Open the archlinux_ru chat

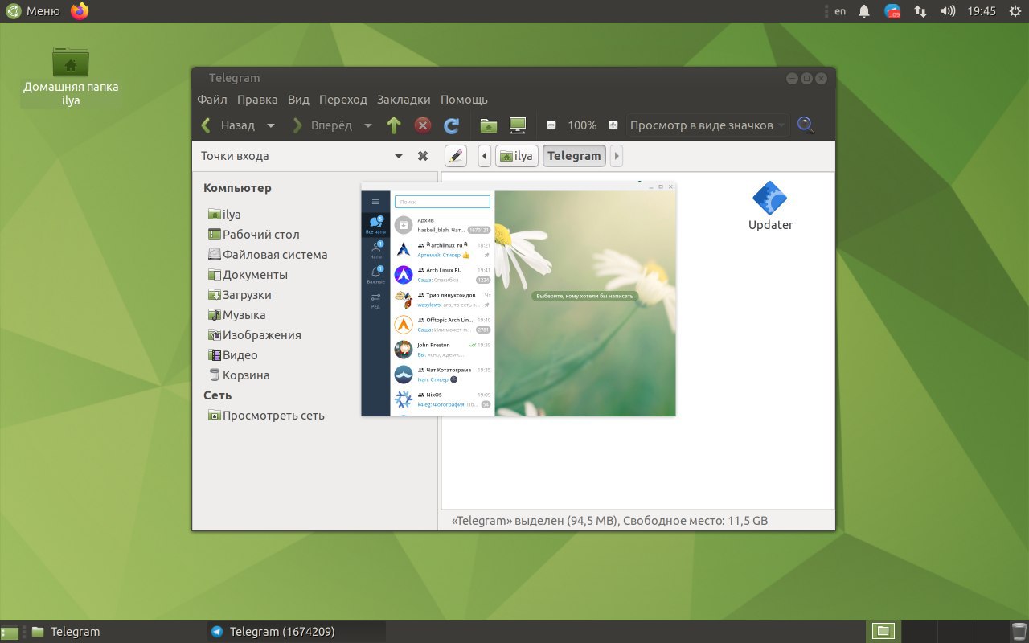442,250
